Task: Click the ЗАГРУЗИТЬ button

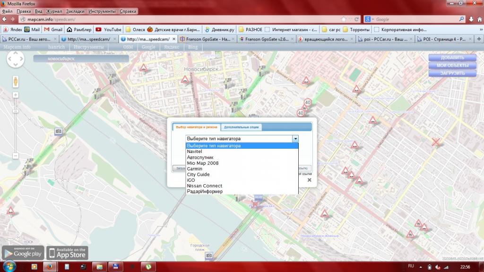Action: [452, 73]
